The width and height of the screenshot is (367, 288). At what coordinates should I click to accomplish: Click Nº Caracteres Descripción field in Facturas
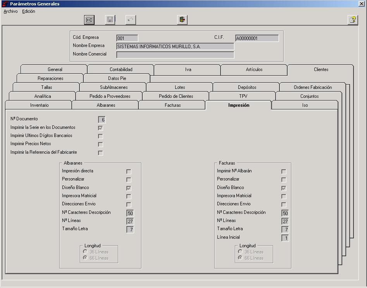[x=285, y=213]
